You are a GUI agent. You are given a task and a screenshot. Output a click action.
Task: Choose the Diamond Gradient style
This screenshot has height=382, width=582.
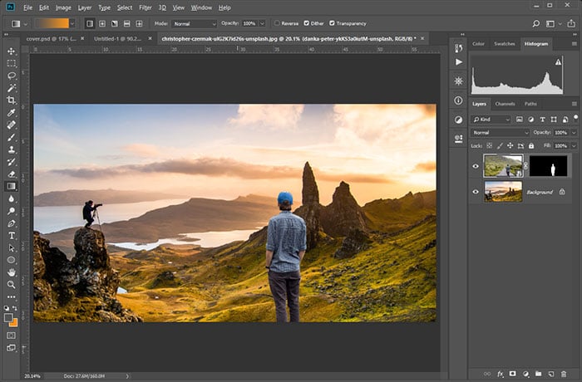(139, 24)
